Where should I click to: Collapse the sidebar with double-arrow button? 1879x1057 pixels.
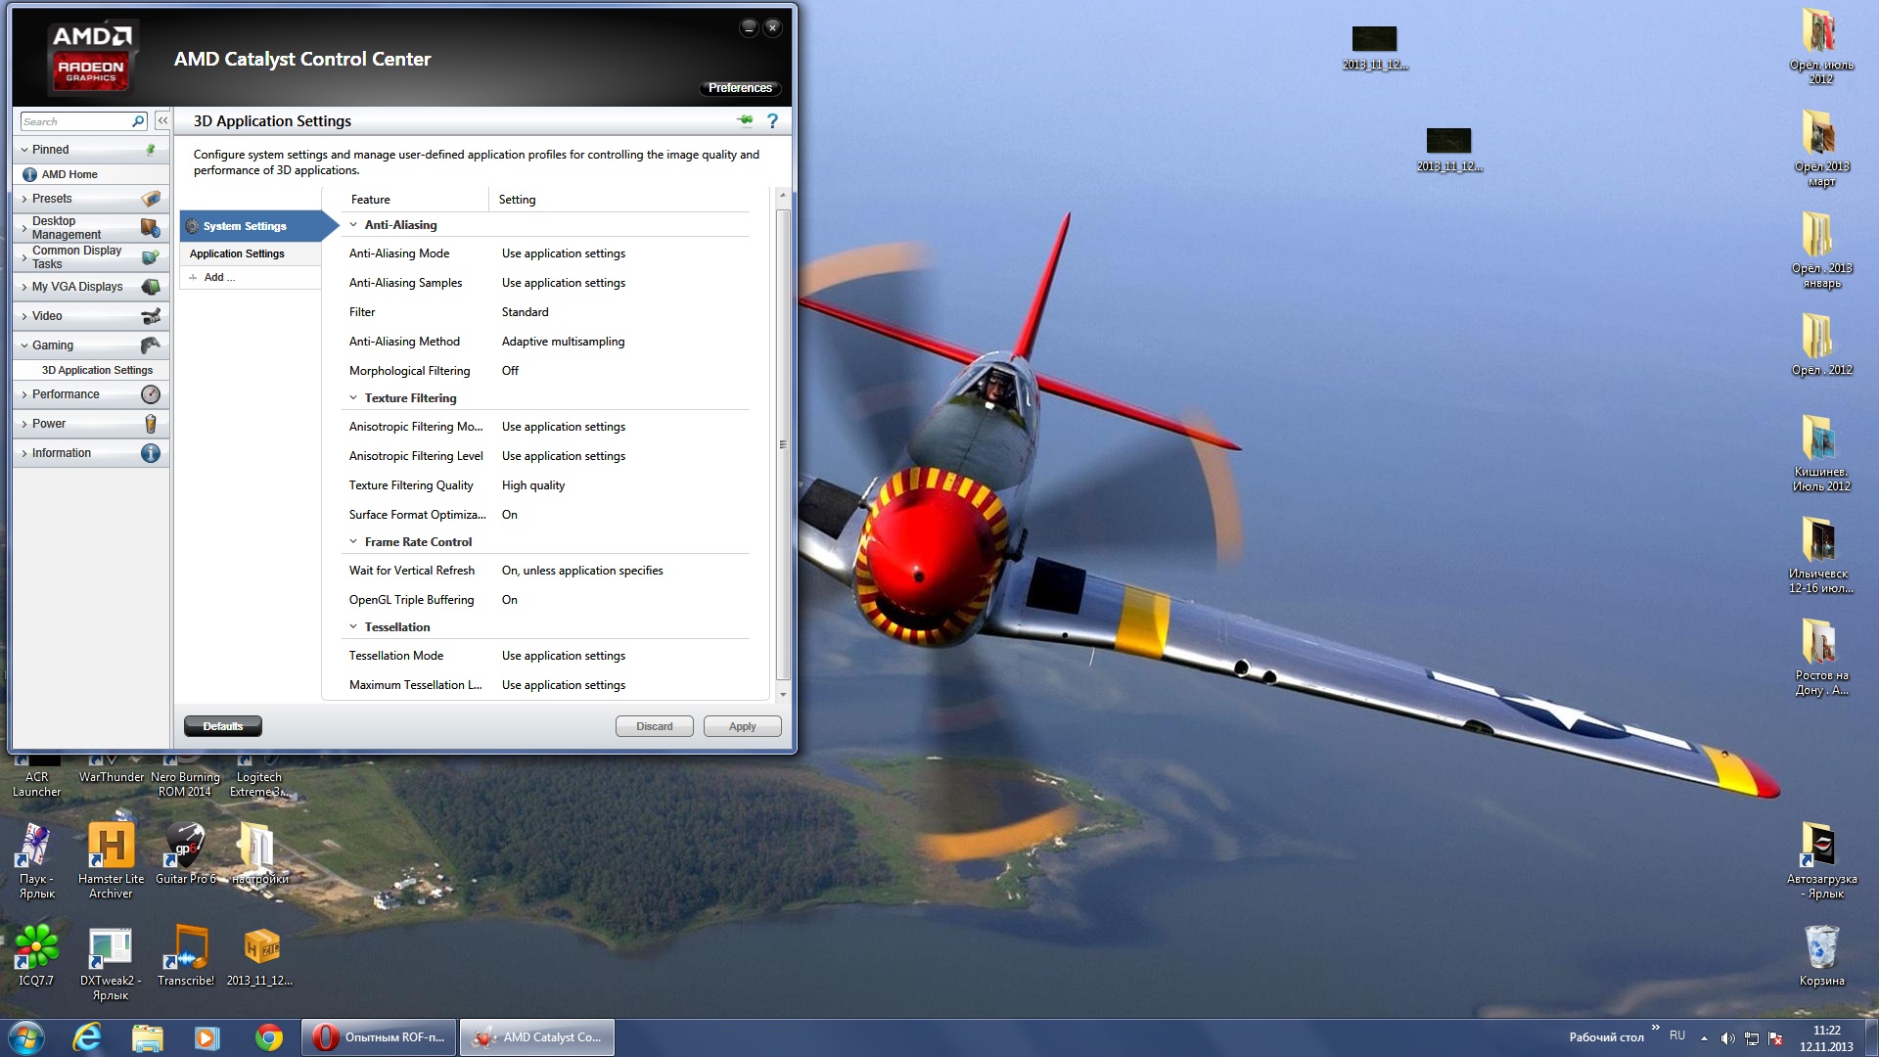click(x=162, y=120)
